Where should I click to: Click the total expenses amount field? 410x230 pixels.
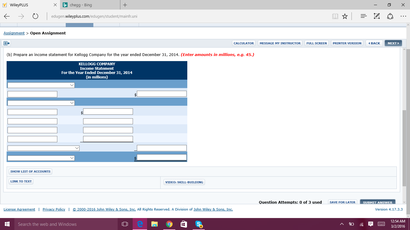pyautogui.click(x=162, y=148)
